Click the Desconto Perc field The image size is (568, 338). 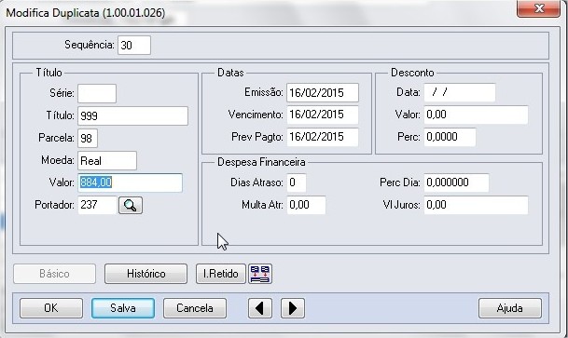450,137
